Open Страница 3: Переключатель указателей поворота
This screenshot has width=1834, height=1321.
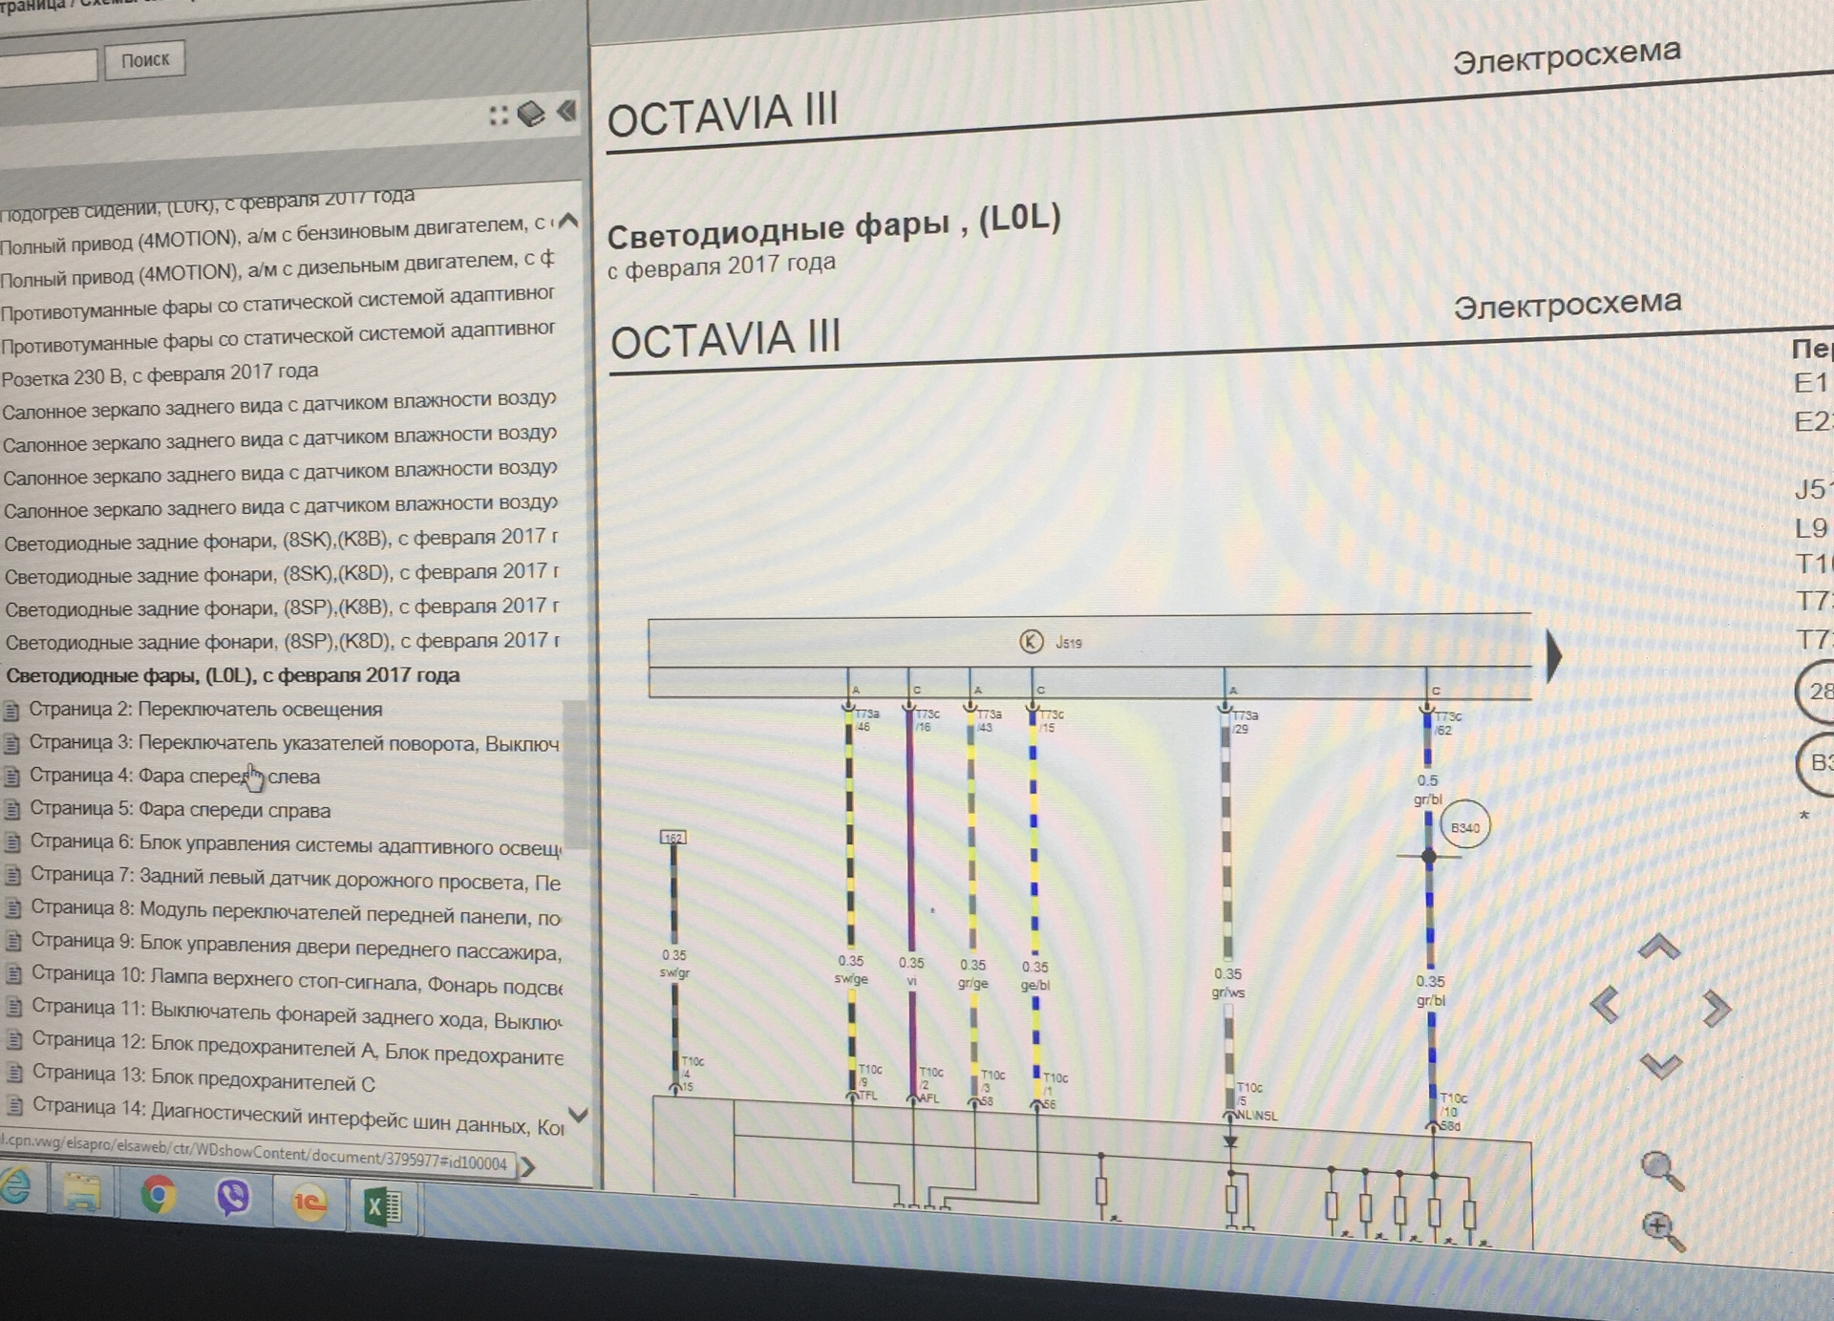293,743
